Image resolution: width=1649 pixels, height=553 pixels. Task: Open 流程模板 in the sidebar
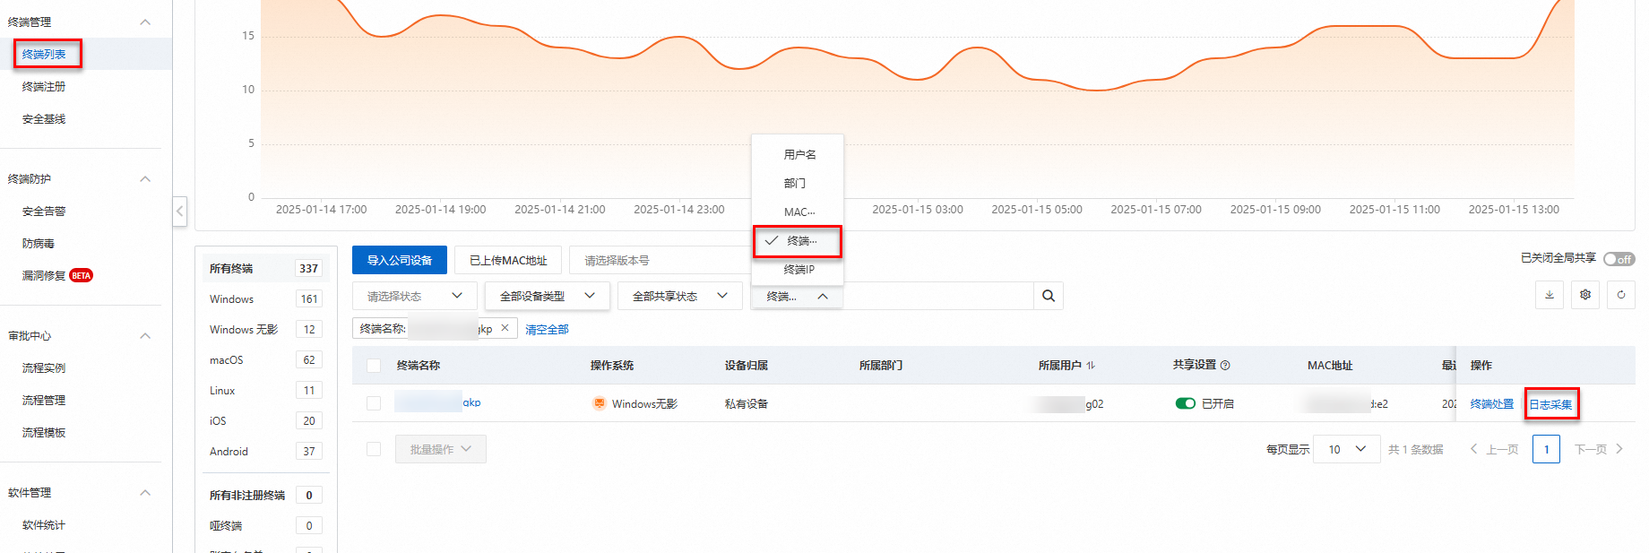[44, 432]
